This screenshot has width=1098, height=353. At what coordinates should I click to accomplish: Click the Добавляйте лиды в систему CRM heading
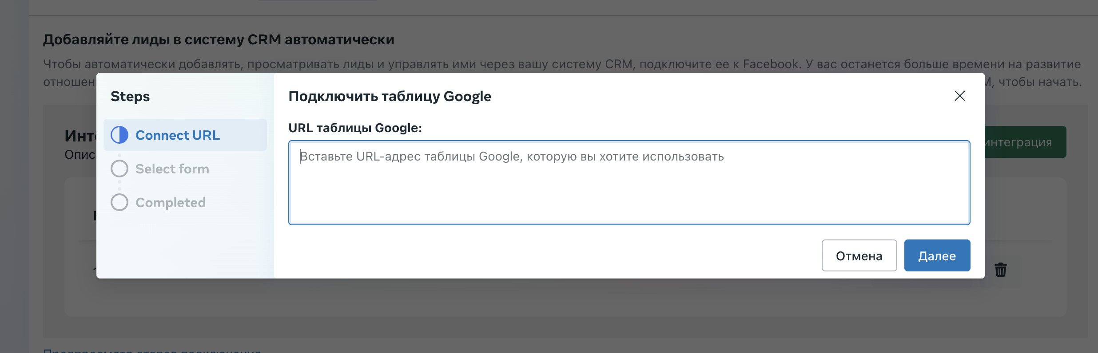point(219,39)
